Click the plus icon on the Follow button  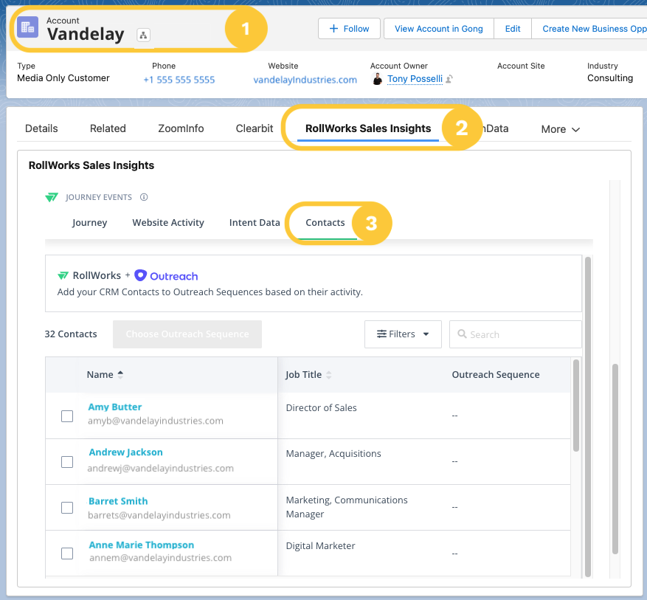tap(333, 29)
